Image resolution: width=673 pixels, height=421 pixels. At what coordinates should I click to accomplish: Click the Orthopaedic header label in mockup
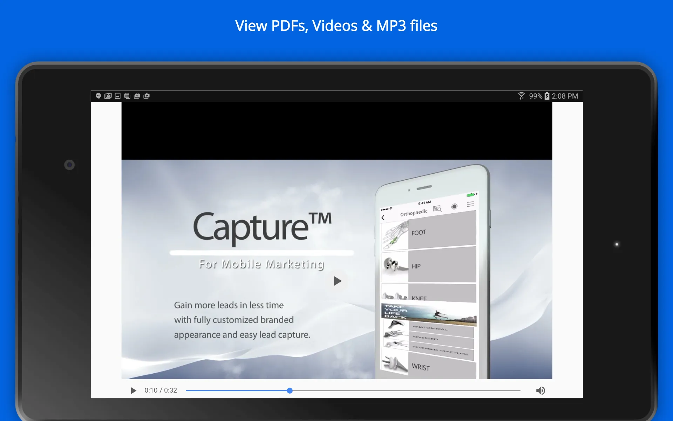tap(414, 213)
